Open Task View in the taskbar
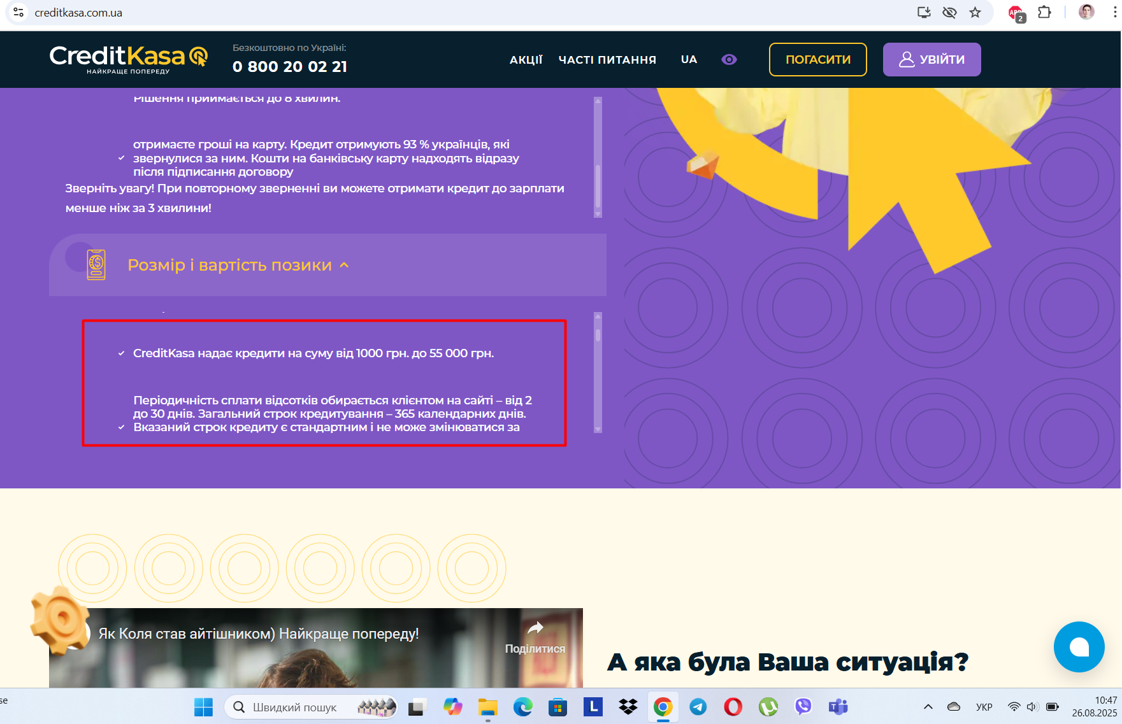This screenshot has height=724, width=1122. [x=417, y=707]
